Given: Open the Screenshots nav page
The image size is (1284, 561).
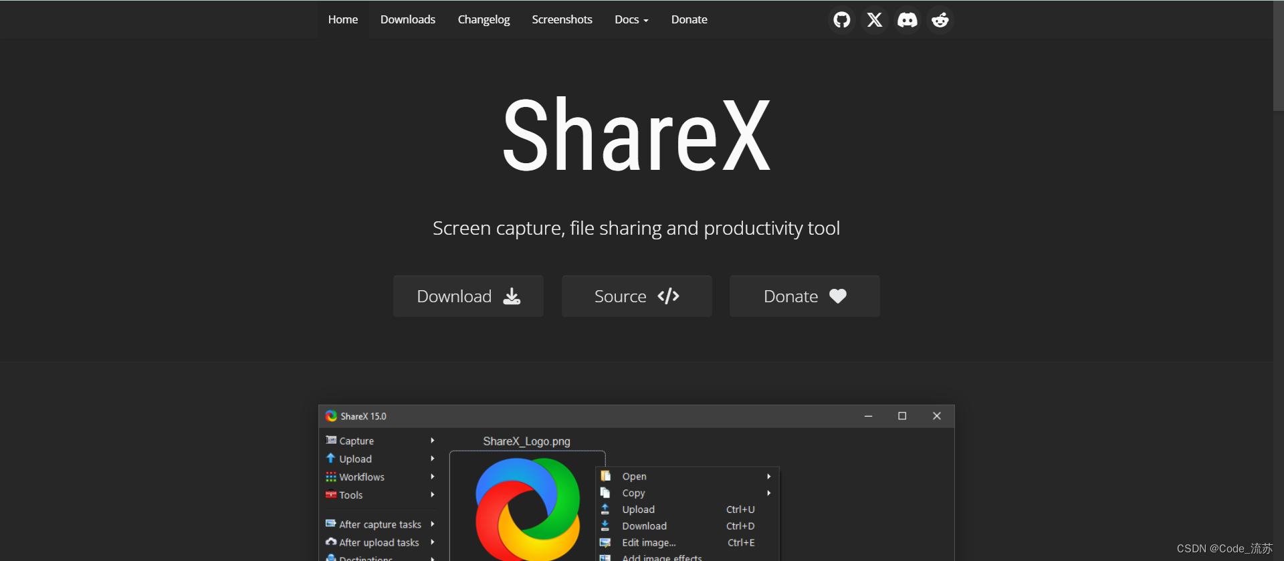Looking at the screenshot, I should coord(562,19).
